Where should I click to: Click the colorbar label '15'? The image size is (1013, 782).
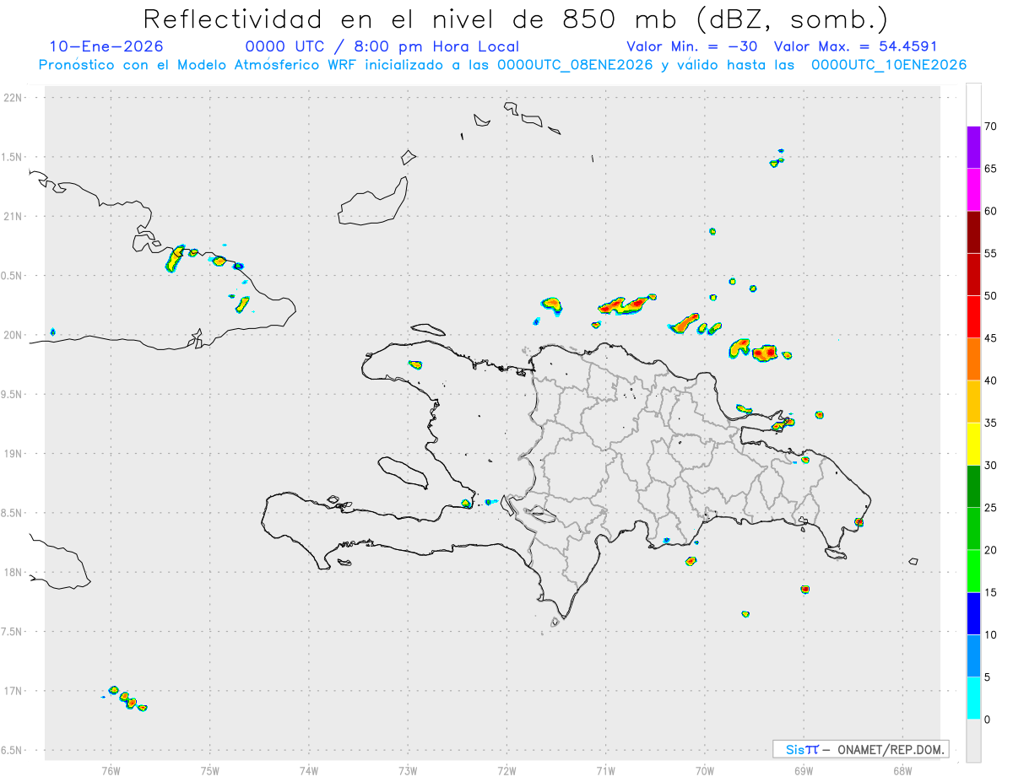click(x=991, y=592)
